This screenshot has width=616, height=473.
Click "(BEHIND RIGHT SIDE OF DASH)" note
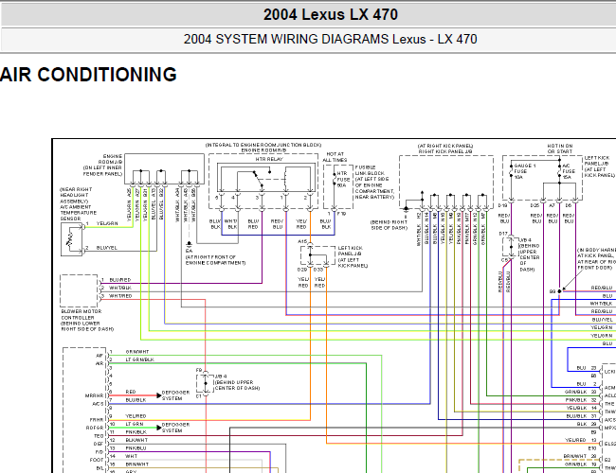pyautogui.click(x=389, y=225)
